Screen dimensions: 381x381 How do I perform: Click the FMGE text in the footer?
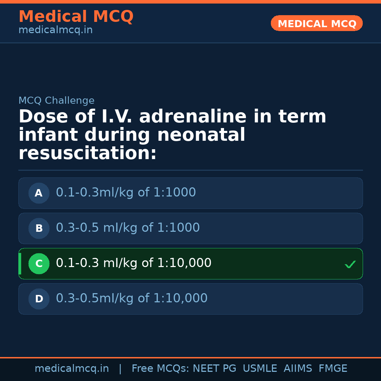[333, 368]
